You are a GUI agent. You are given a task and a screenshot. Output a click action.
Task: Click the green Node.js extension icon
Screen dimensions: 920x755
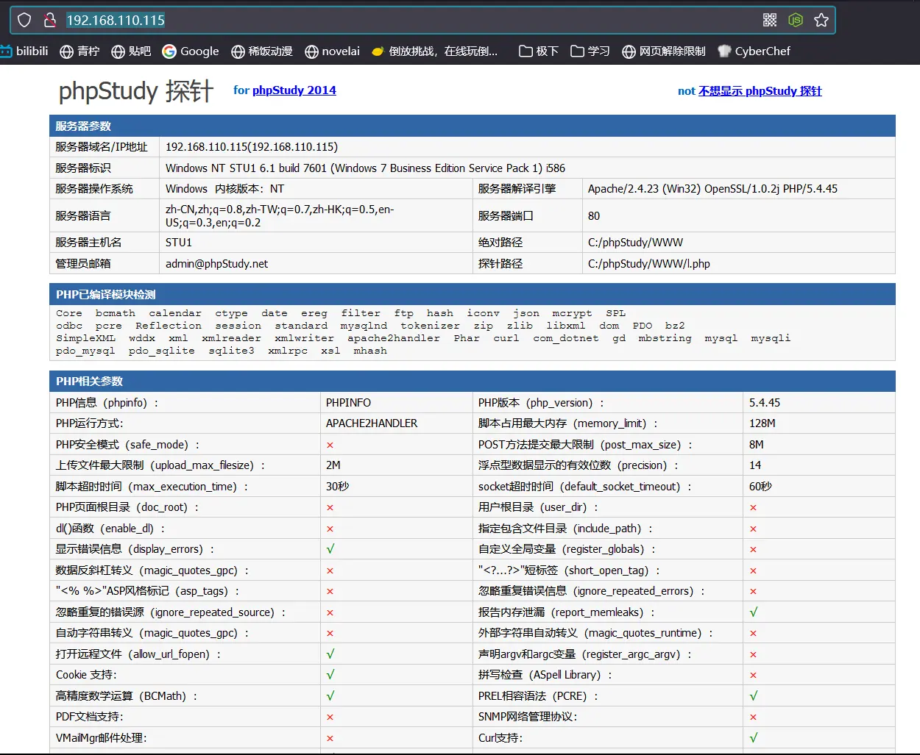796,20
